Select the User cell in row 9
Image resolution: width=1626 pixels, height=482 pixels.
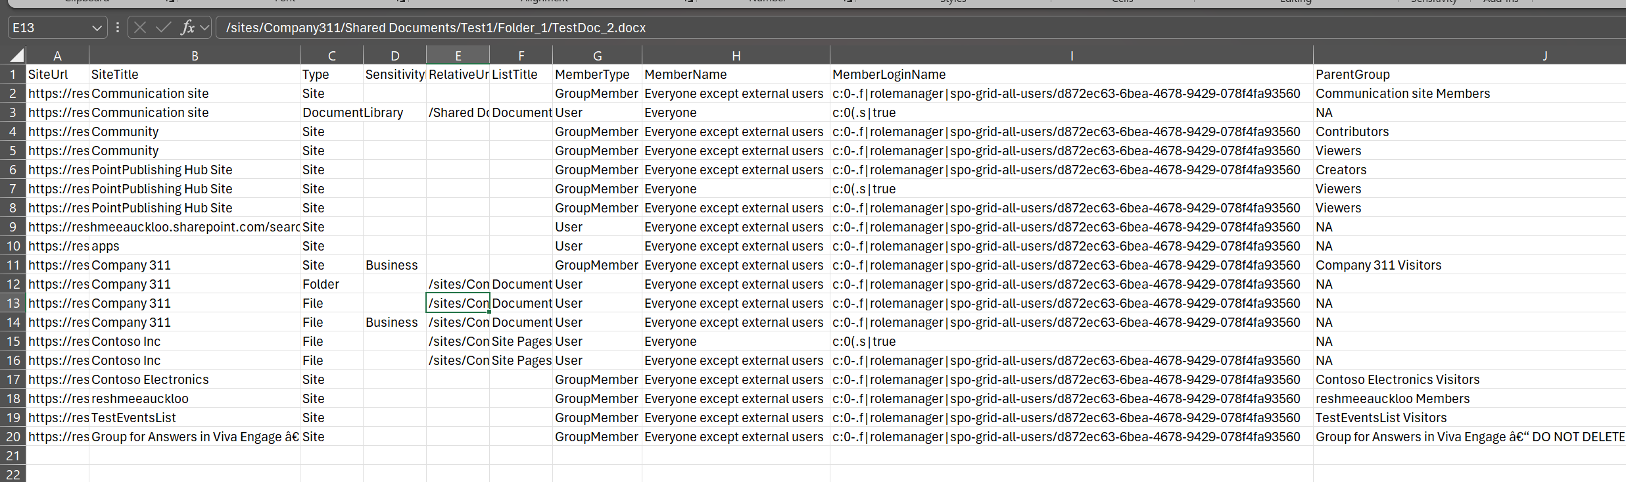coord(597,227)
